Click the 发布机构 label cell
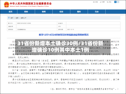126x94 pixels. point(12,29)
